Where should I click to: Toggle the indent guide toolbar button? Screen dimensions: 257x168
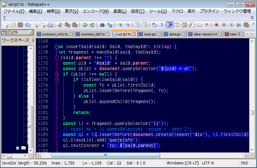(170, 25)
